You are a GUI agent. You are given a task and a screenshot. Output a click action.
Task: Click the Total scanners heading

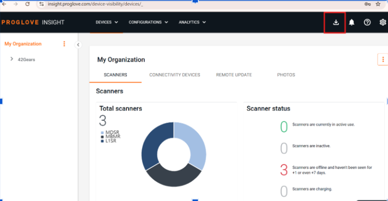[x=121, y=109]
